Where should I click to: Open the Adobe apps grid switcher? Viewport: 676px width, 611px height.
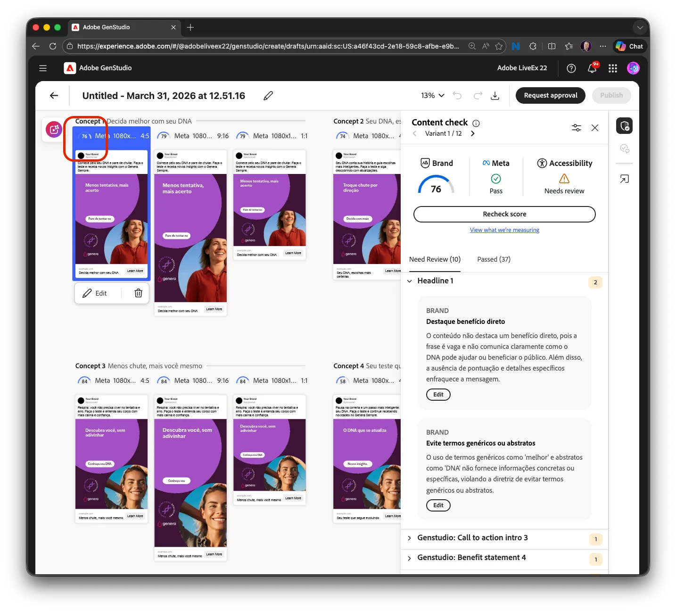pos(613,68)
